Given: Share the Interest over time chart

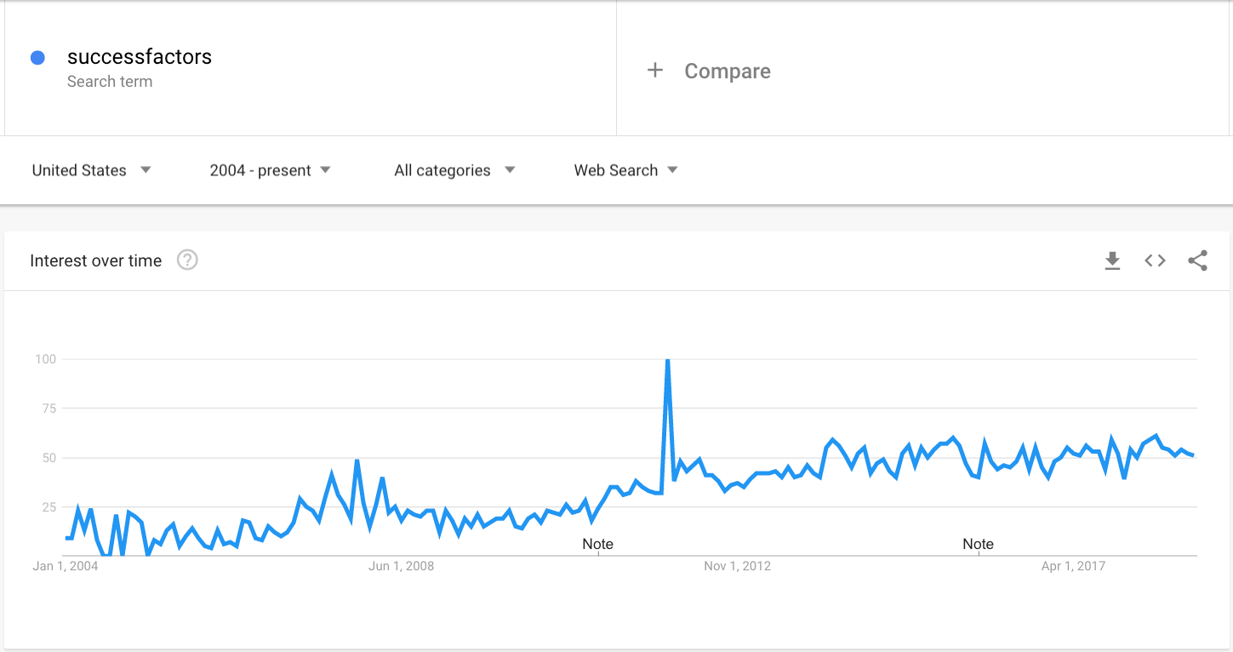Looking at the screenshot, I should tap(1197, 260).
